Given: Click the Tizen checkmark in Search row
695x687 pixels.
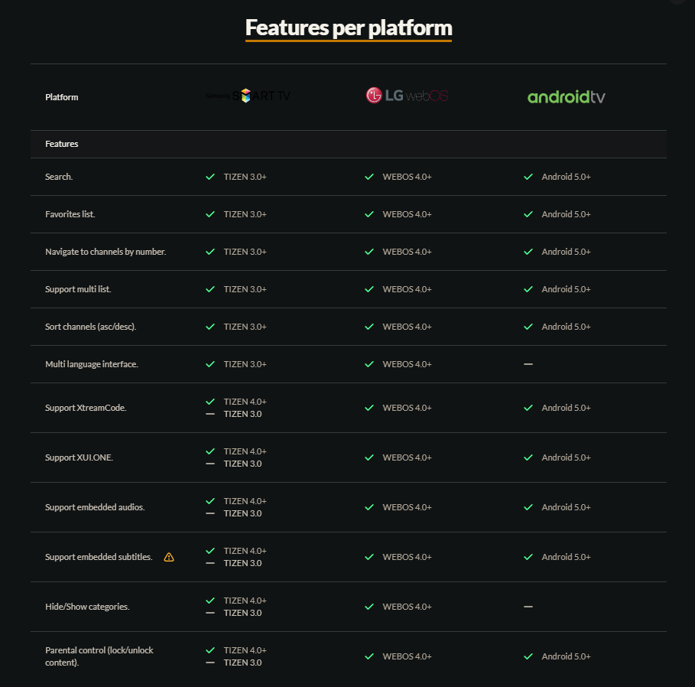Looking at the screenshot, I should click(210, 177).
